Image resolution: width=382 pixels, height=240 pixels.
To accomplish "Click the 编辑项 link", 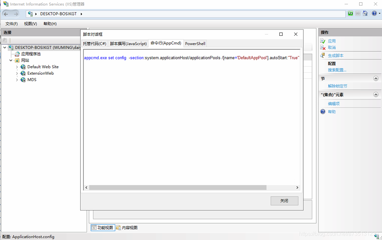I will 334,104.
